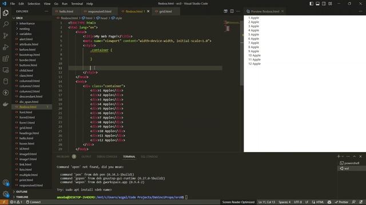Expand the inheritance folder

coord(27,23)
